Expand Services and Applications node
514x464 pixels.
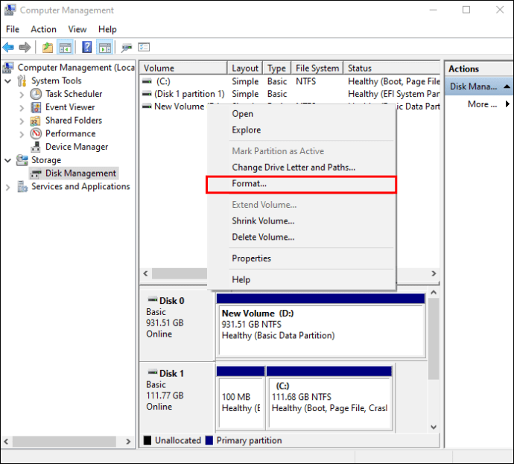click(x=8, y=187)
